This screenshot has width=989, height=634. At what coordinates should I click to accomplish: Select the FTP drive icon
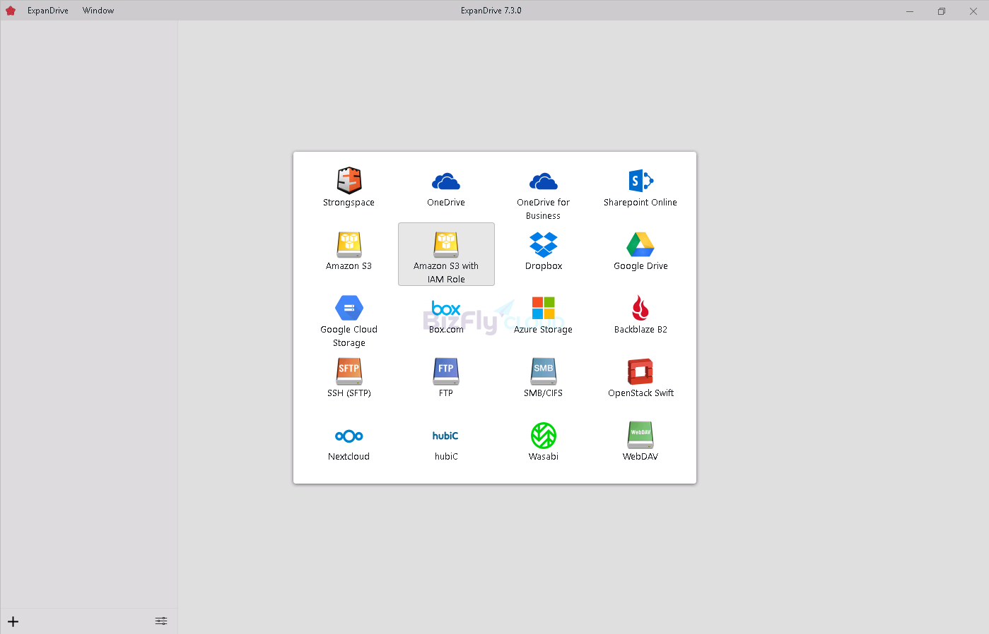pos(446,371)
